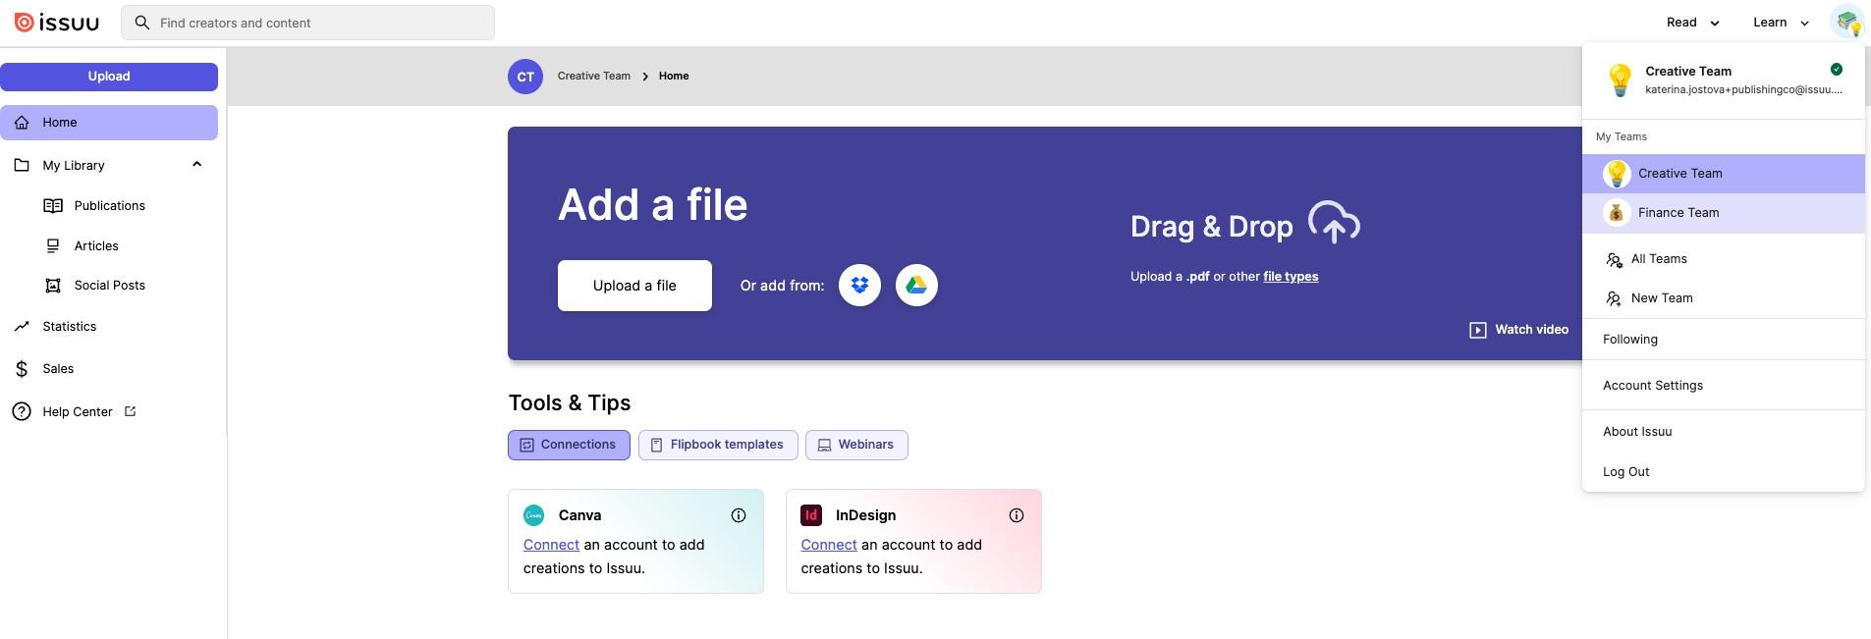Open Publications in the sidebar
1871x639 pixels.
(109, 206)
